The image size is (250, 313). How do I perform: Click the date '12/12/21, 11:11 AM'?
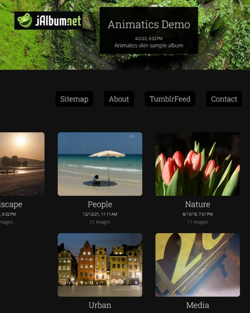pyautogui.click(x=100, y=214)
